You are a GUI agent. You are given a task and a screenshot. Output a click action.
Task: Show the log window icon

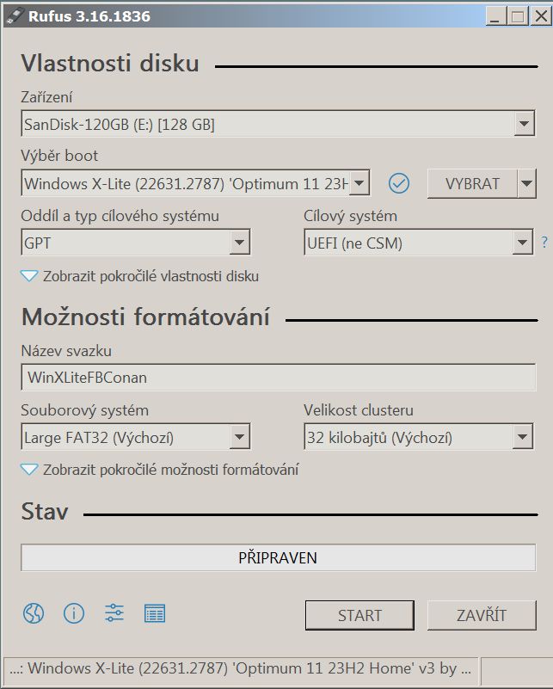point(155,613)
